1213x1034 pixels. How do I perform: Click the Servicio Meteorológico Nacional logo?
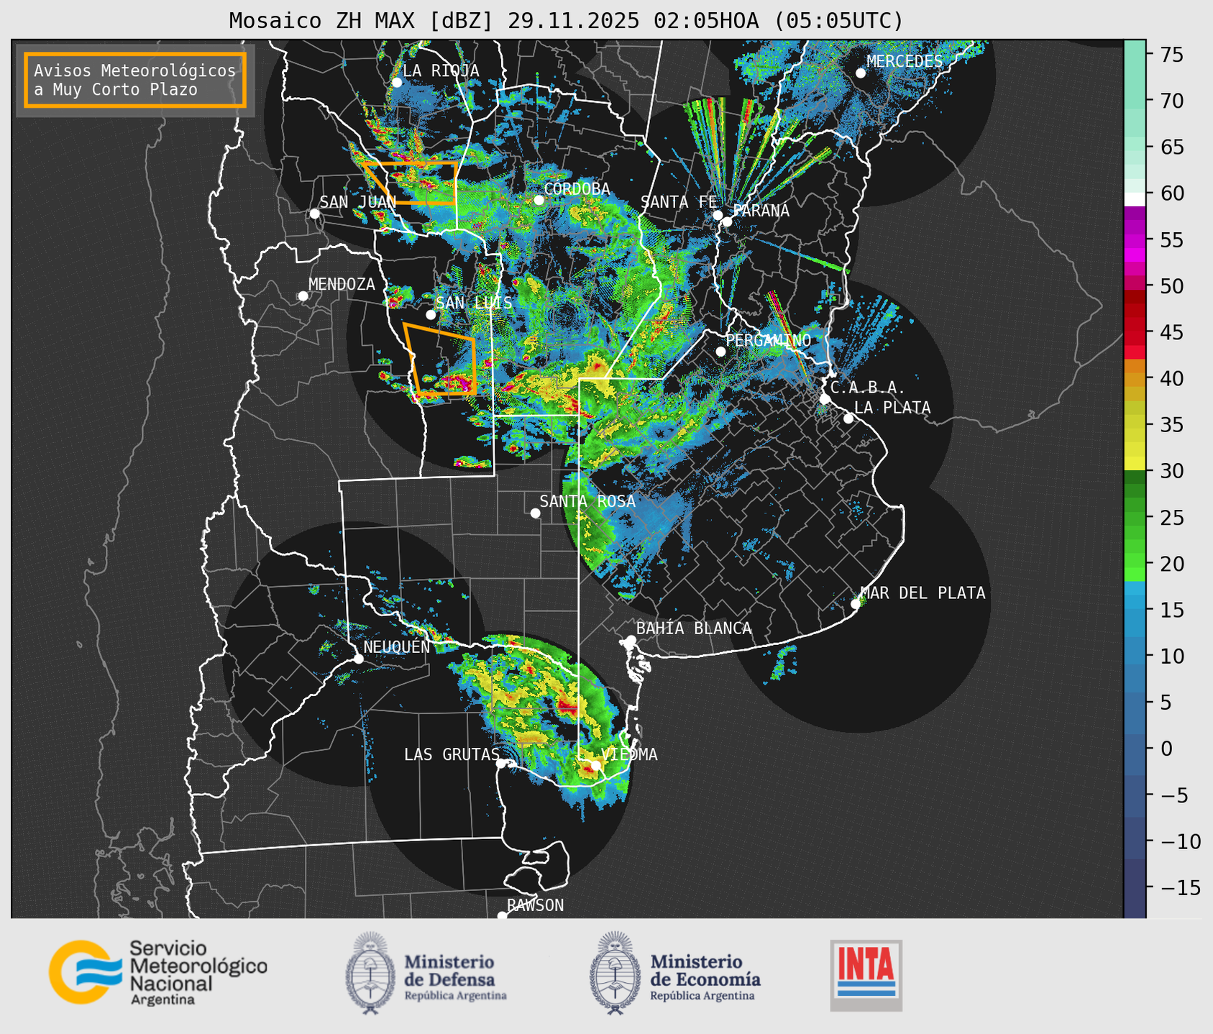[x=158, y=972]
